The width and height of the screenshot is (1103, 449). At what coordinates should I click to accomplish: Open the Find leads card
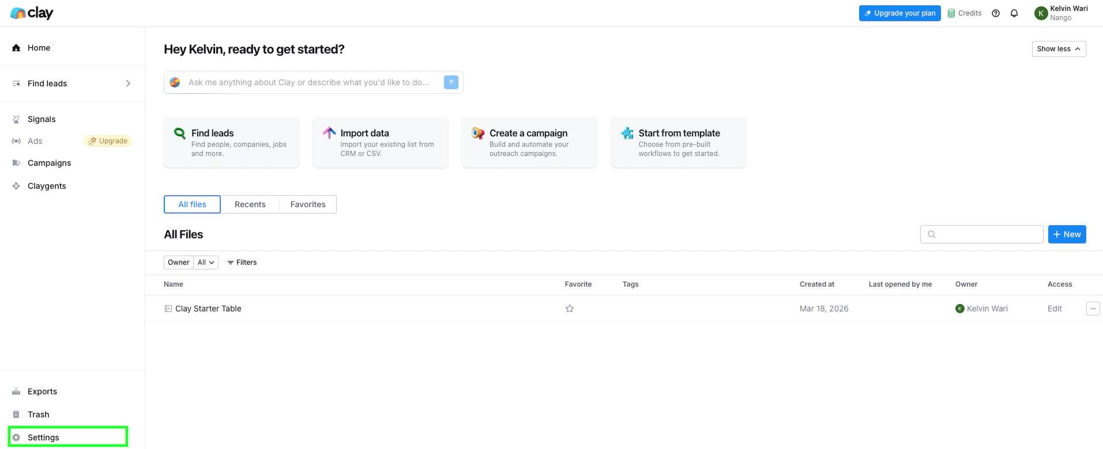point(232,143)
